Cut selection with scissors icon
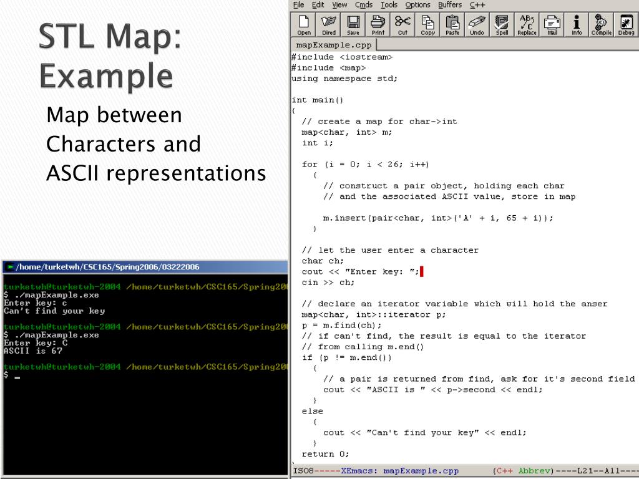Image resolution: width=639 pixels, height=479 pixels. [x=402, y=25]
